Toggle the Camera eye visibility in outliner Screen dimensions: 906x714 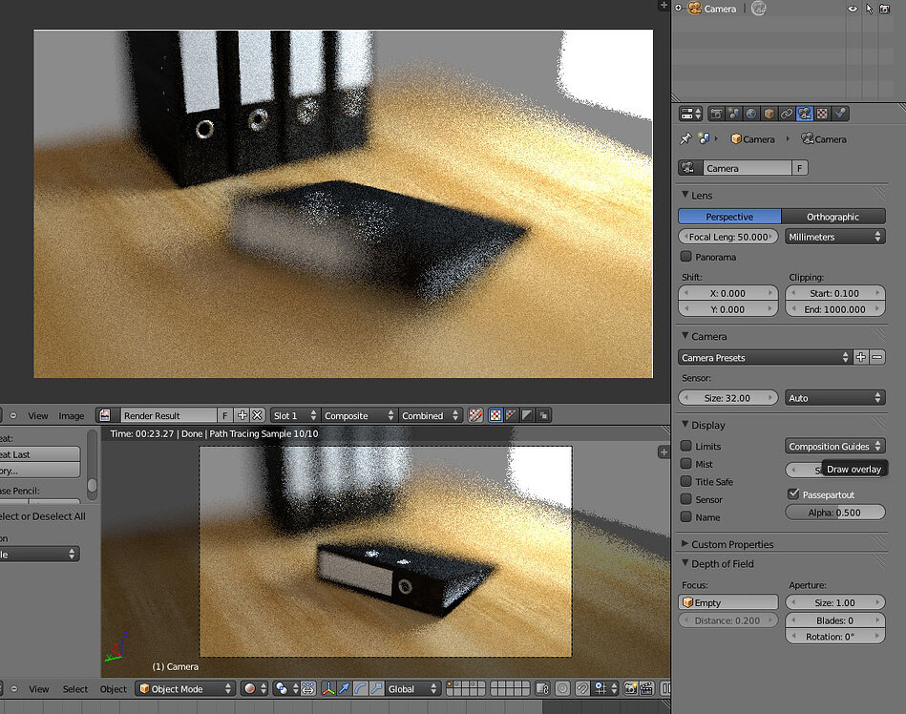point(853,9)
